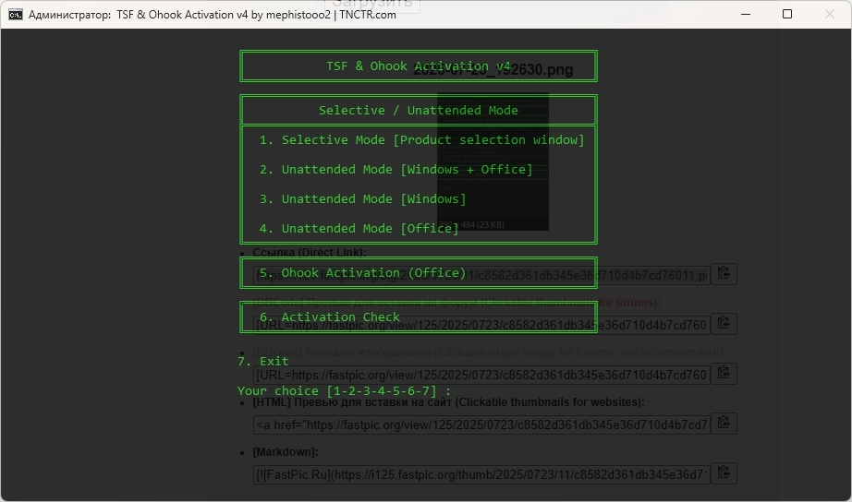Click "4. Unattended Mode [Office]" menu line

coord(359,229)
